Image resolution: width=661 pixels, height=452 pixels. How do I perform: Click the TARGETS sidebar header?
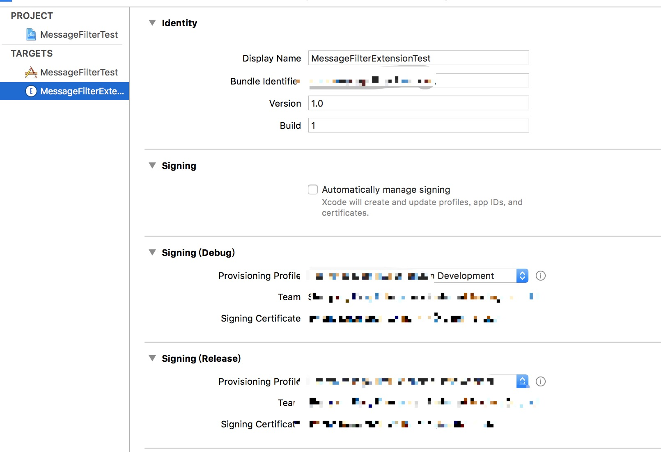pyautogui.click(x=32, y=53)
